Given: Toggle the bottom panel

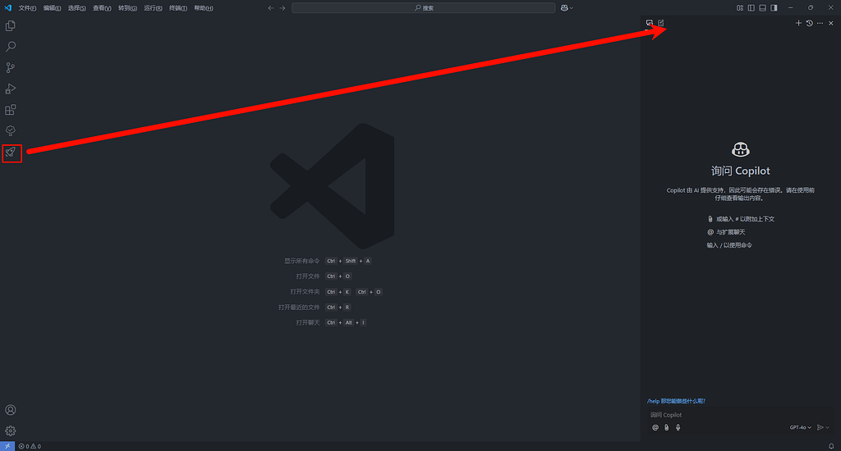Looking at the screenshot, I should 763,8.
